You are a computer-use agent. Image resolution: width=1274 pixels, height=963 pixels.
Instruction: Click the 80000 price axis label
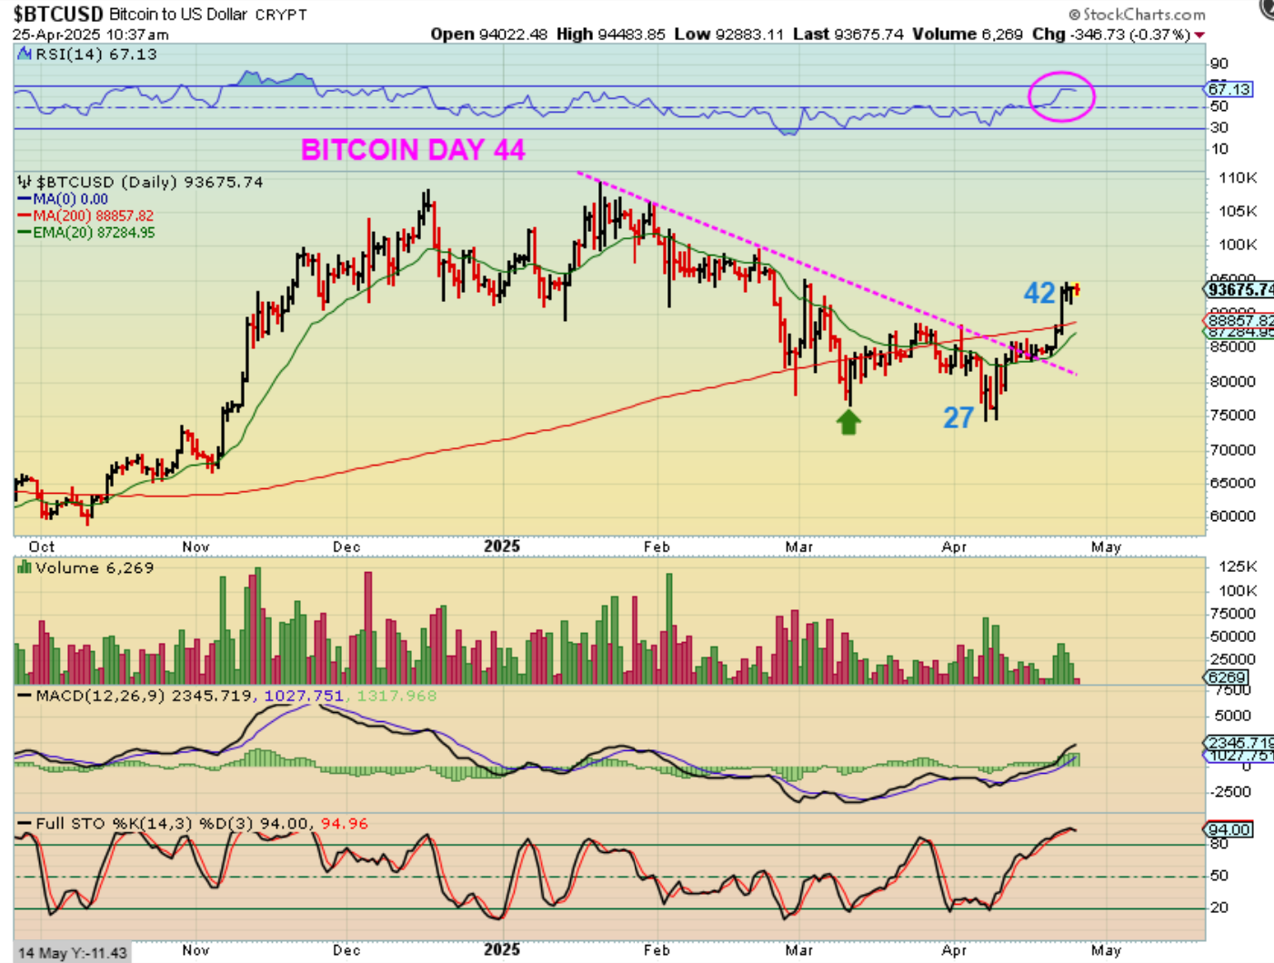1231,382
